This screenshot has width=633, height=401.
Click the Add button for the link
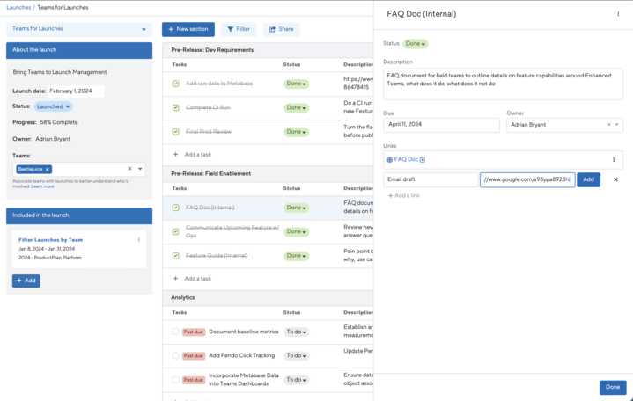point(588,179)
